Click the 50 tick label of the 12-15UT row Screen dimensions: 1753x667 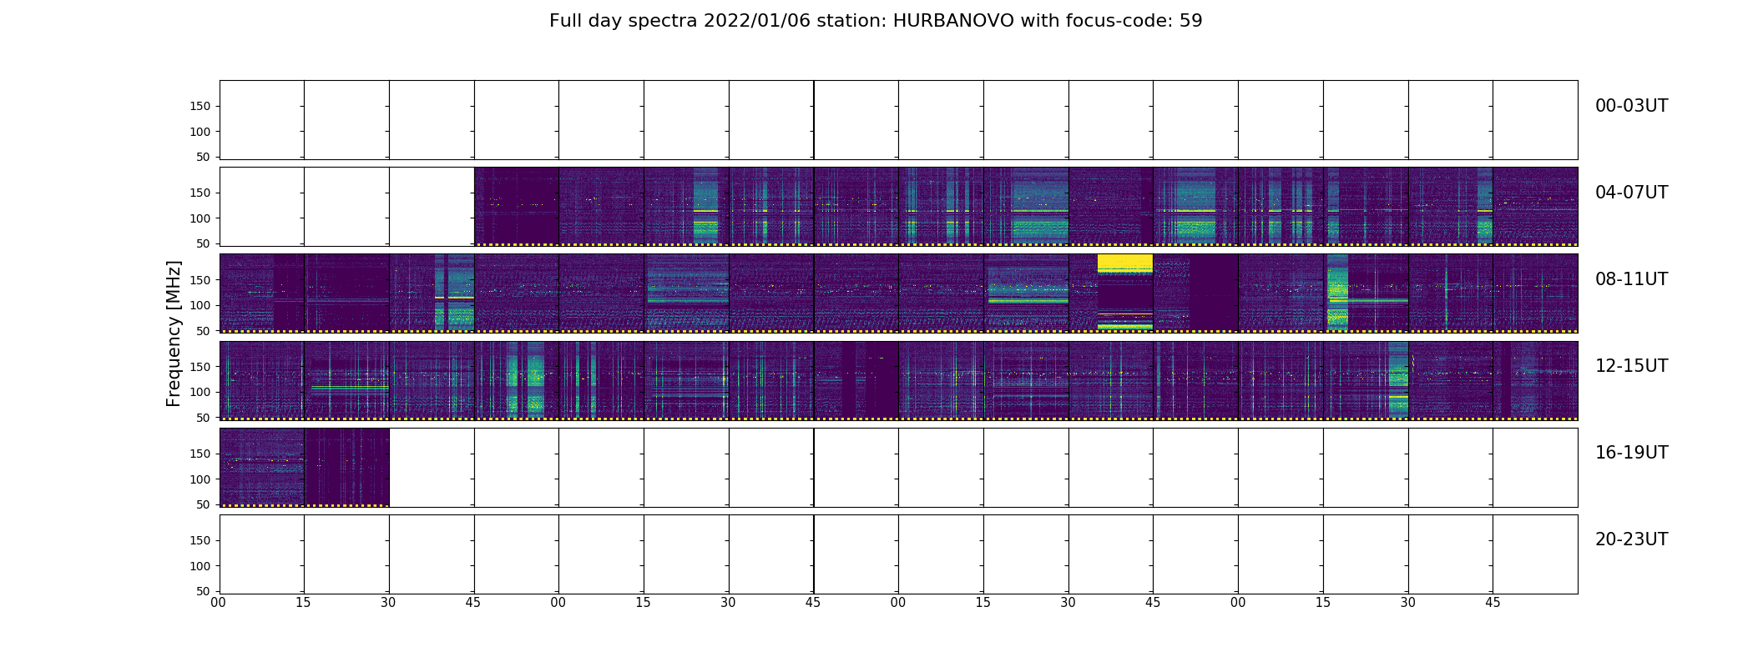204,418
